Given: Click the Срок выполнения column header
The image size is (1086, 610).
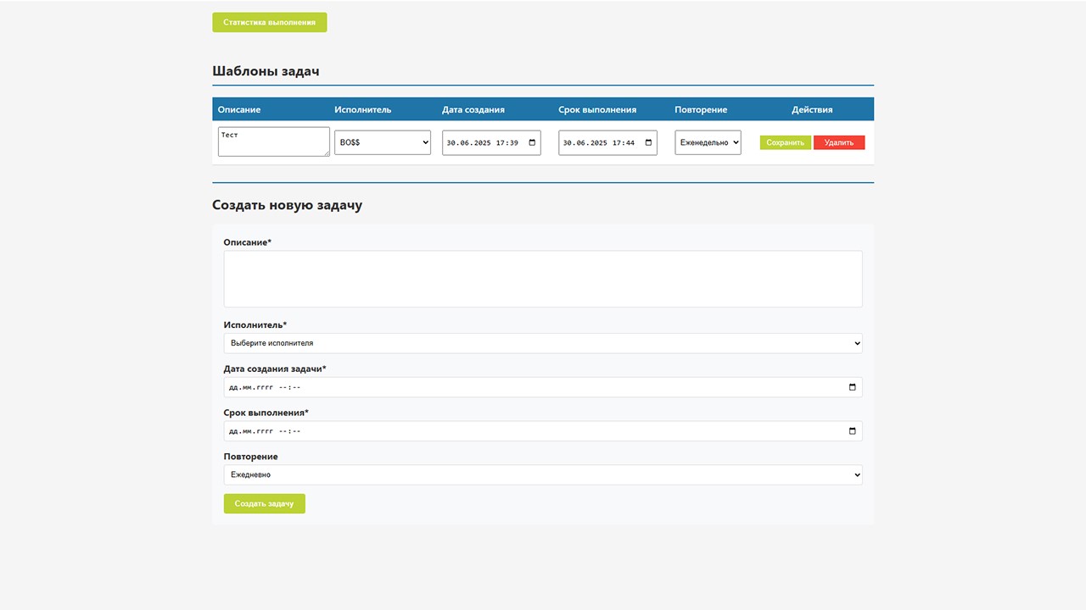Looking at the screenshot, I should point(597,109).
